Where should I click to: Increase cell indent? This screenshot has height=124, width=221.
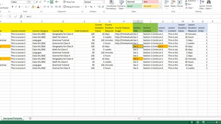(x=60, y=7)
